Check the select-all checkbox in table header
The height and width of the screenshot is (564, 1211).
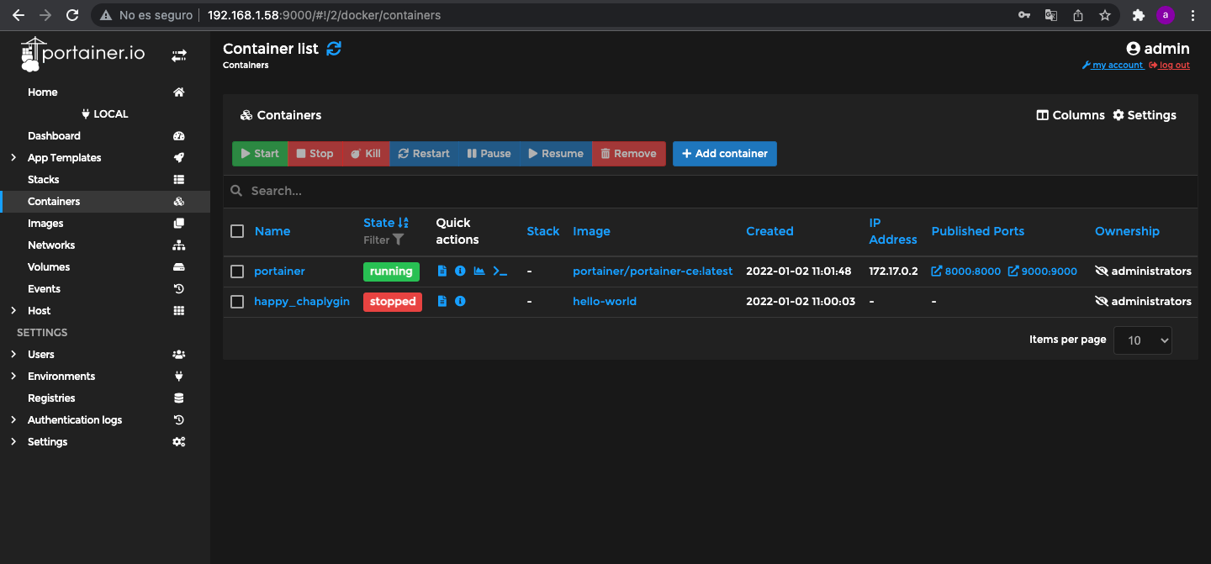click(237, 231)
